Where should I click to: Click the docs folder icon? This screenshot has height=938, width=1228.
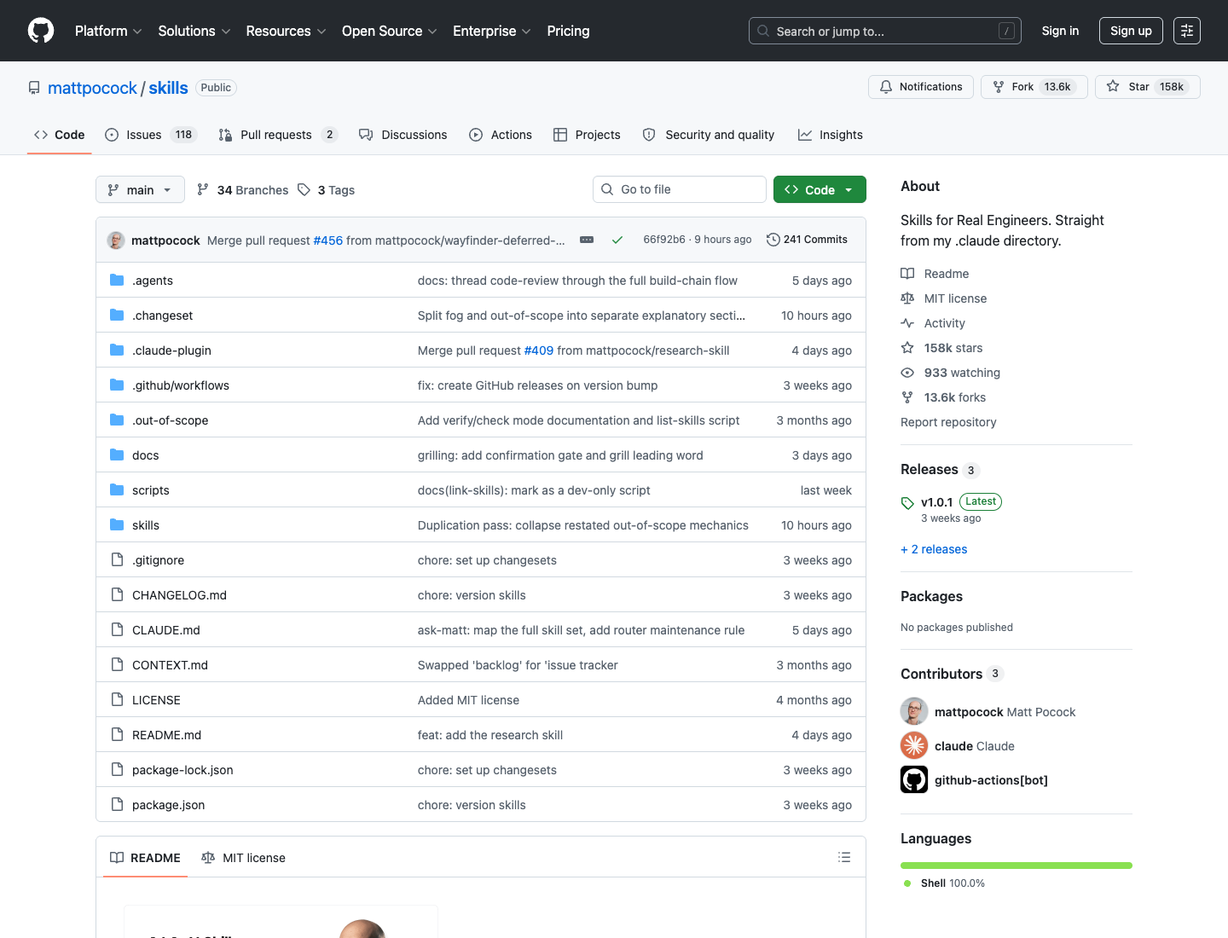[117, 455]
